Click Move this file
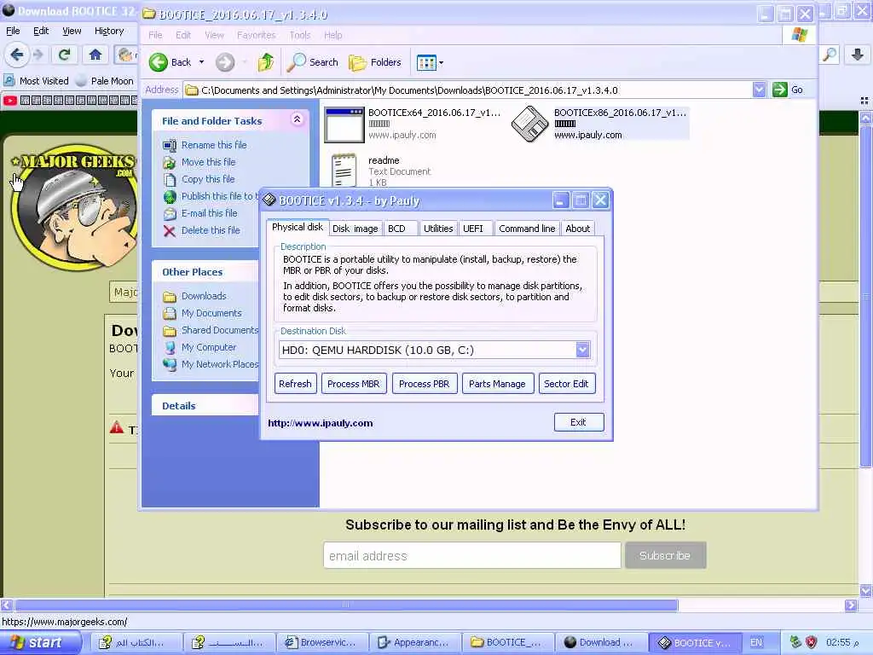Screen dimensions: 873x655 208,162
